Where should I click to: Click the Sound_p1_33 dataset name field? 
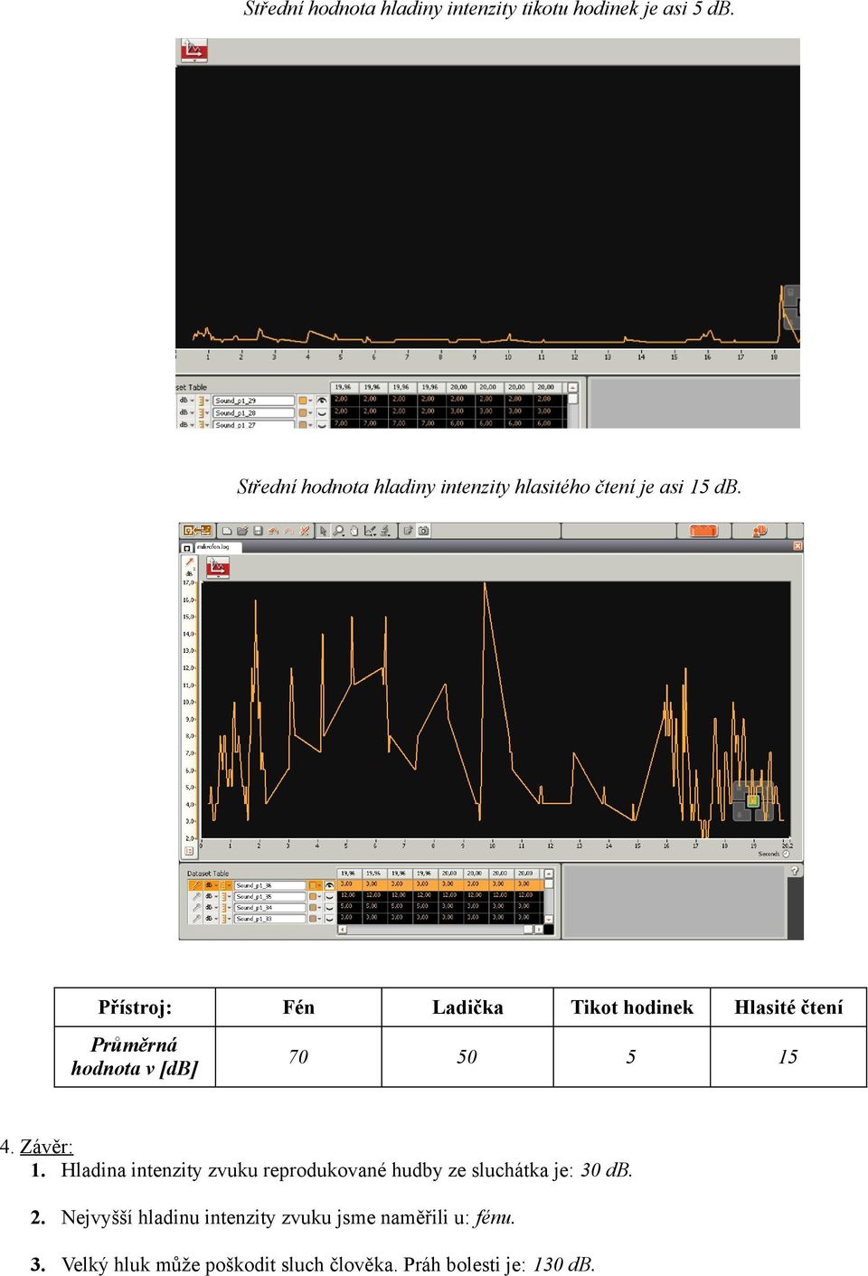point(270,918)
